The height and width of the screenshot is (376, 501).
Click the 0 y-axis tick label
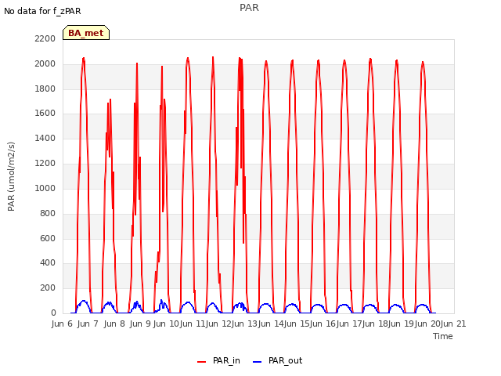53,313
